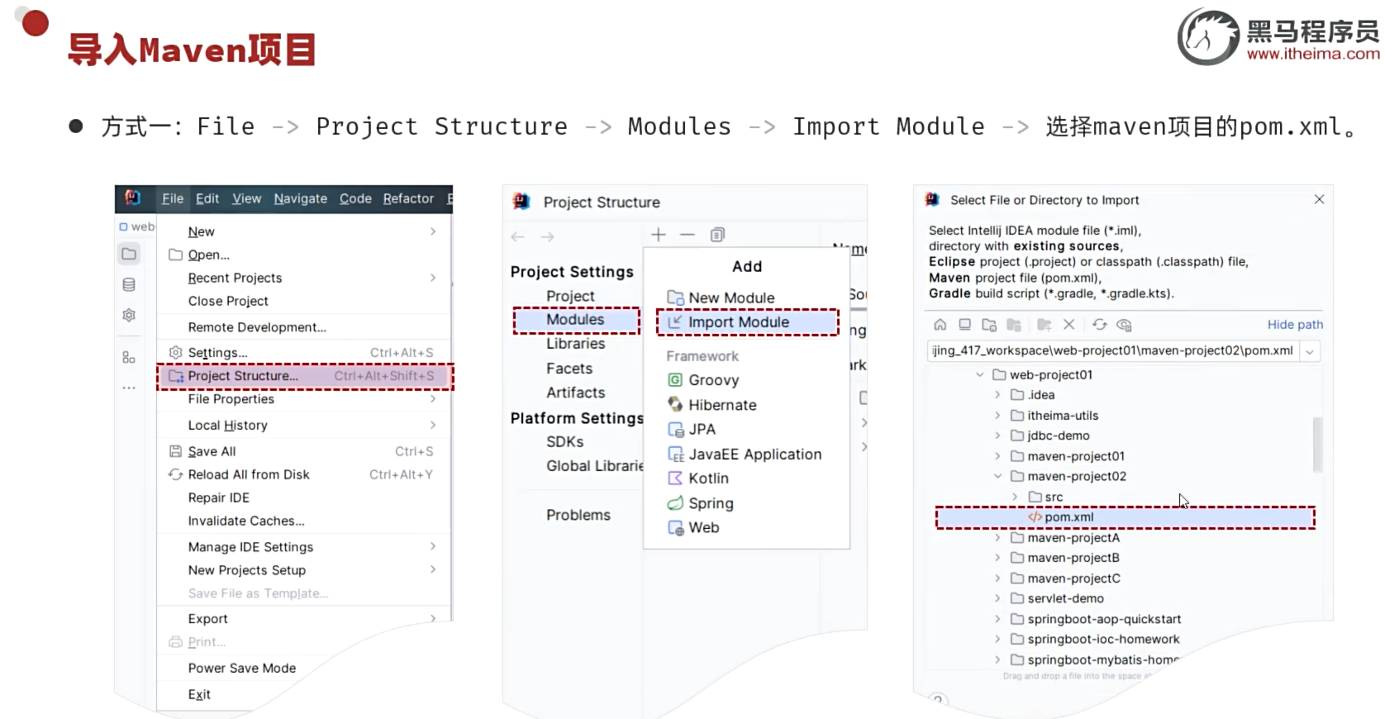Click the Copy icon in Project Structure toolbar
Screen dimensions: 1385x719
(717, 235)
